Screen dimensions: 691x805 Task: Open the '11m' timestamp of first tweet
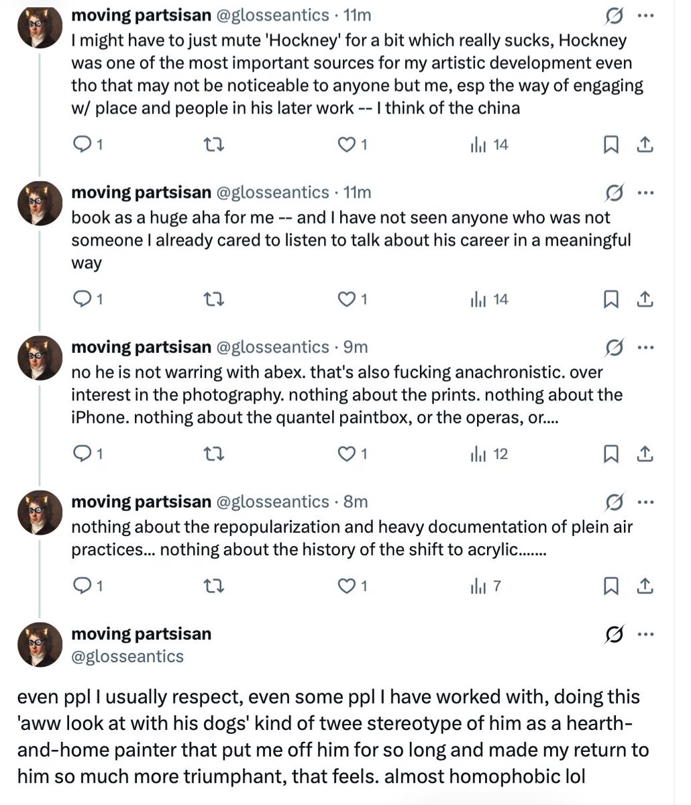click(x=357, y=15)
